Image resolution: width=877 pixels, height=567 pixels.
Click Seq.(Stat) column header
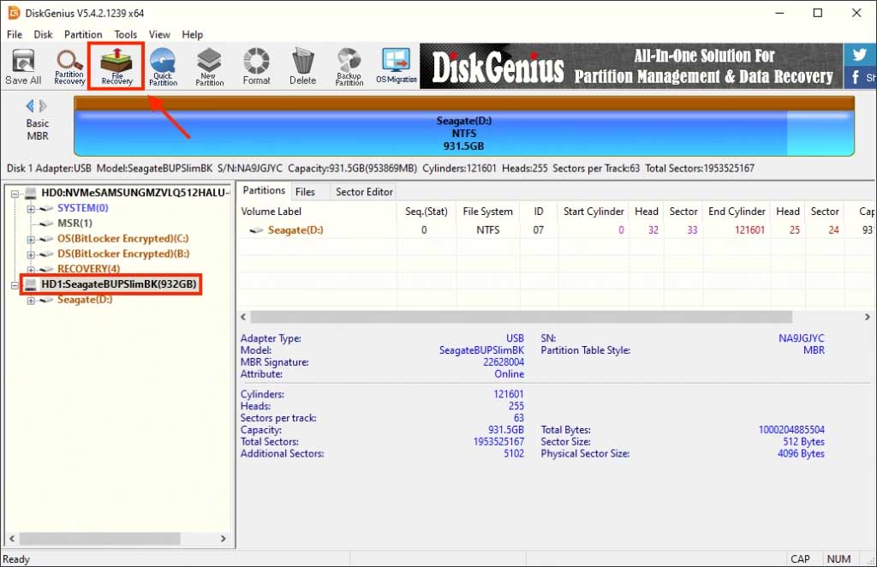pyautogui.click(x=427, y=212)
